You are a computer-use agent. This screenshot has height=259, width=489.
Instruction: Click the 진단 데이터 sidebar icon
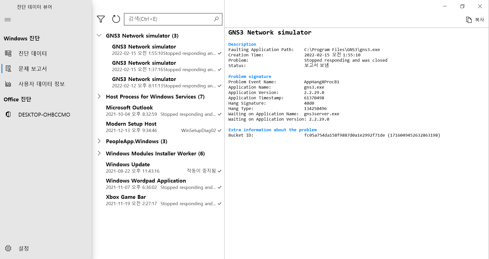pyautogui.click(x=8, y=53)
